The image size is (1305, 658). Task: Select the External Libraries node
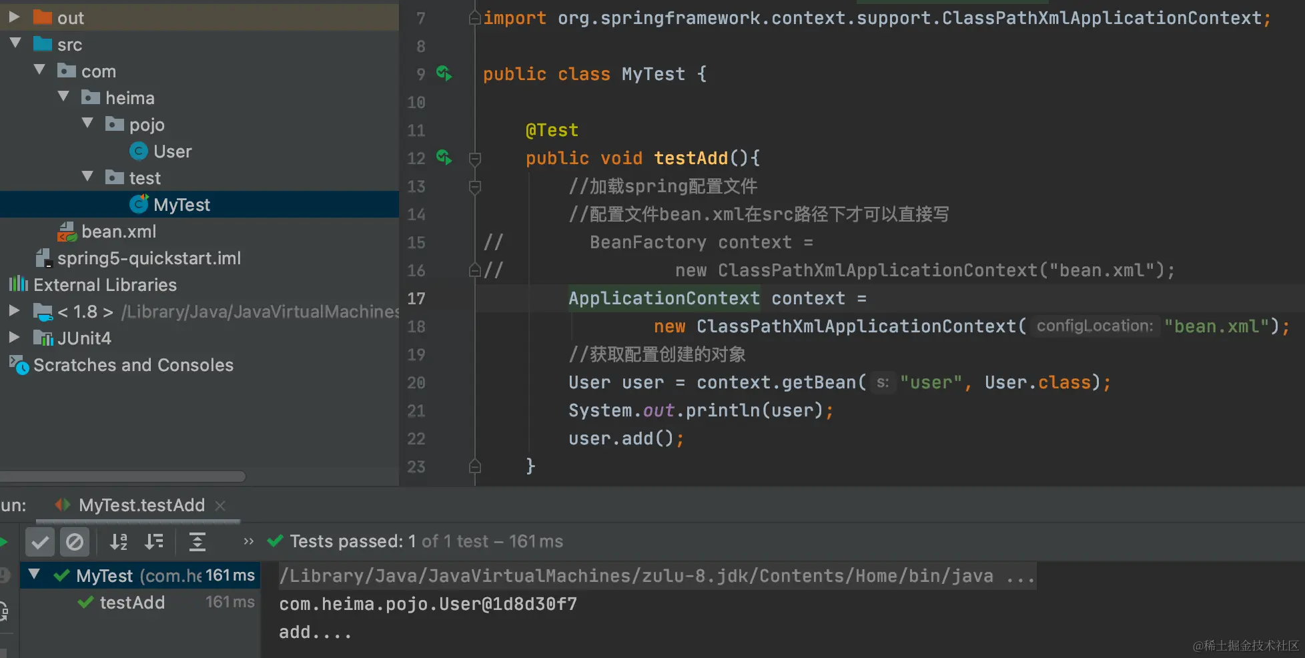[x=105, y=285]
